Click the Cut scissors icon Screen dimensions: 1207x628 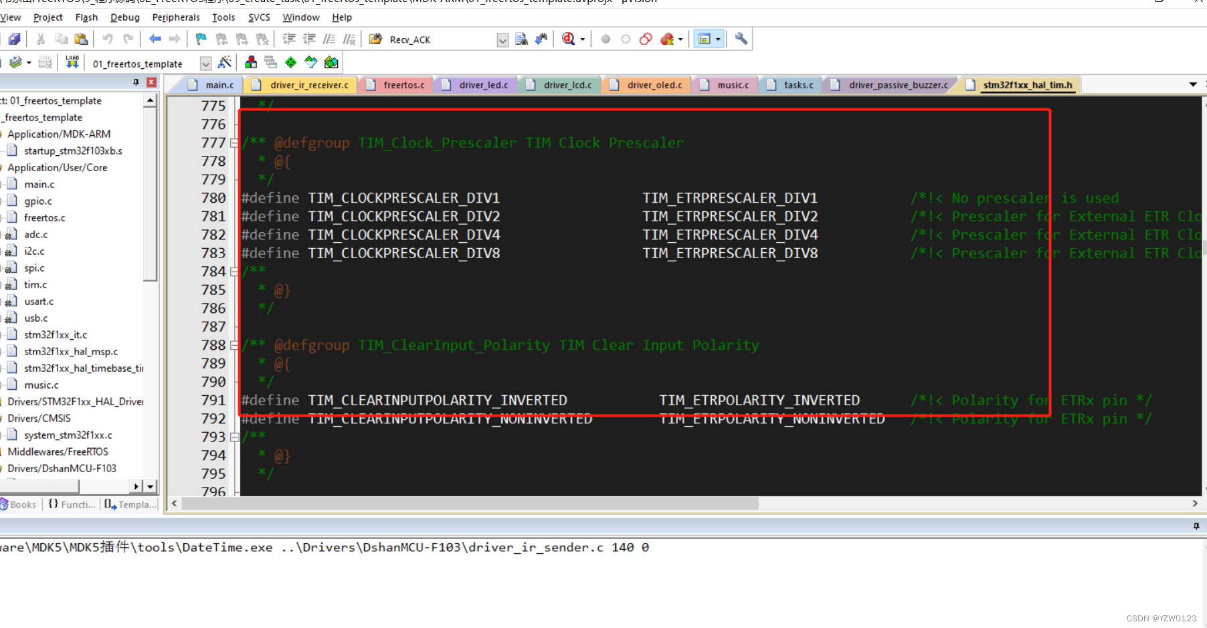pyautogui.click(x=41, y=39)
